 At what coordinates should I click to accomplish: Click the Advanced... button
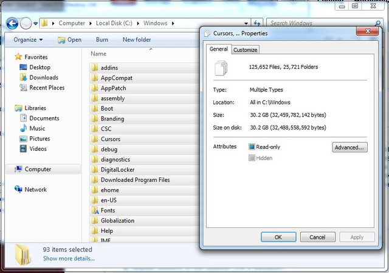(349, 147)
